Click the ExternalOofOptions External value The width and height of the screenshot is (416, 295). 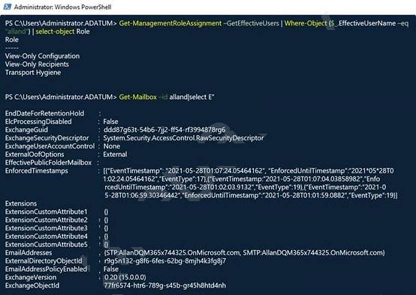point(115,154)
